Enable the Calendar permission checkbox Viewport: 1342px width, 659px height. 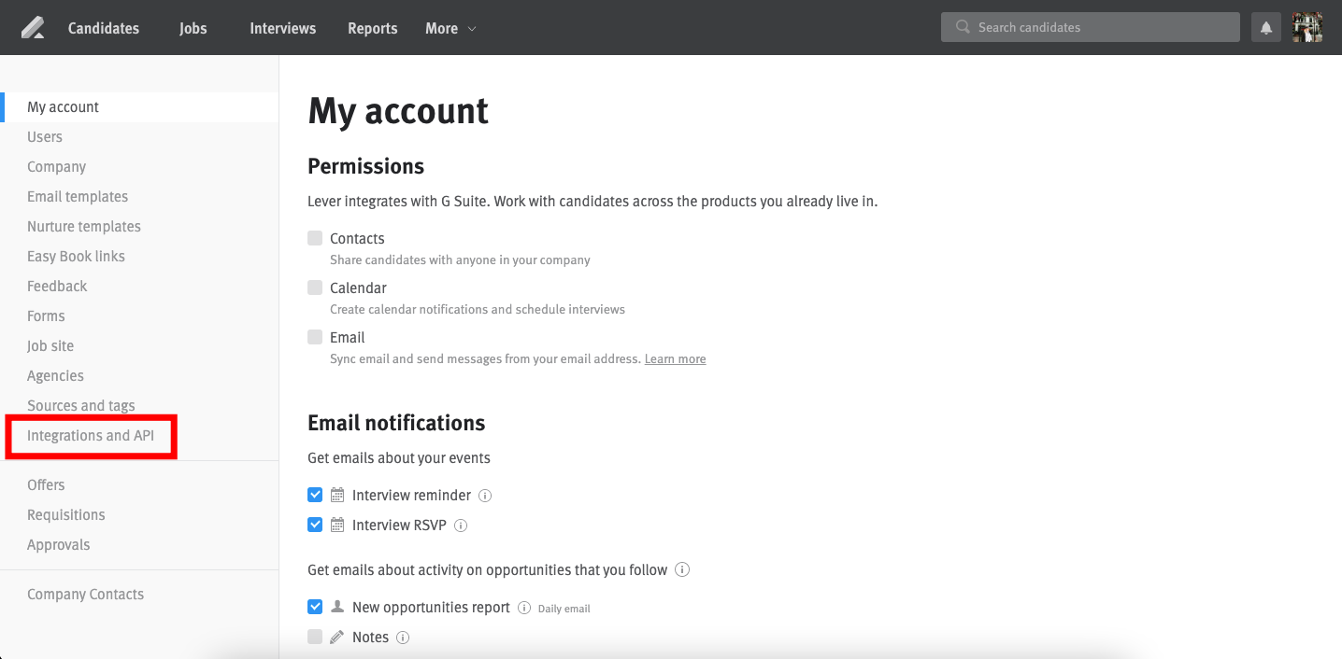click(315, 287)
